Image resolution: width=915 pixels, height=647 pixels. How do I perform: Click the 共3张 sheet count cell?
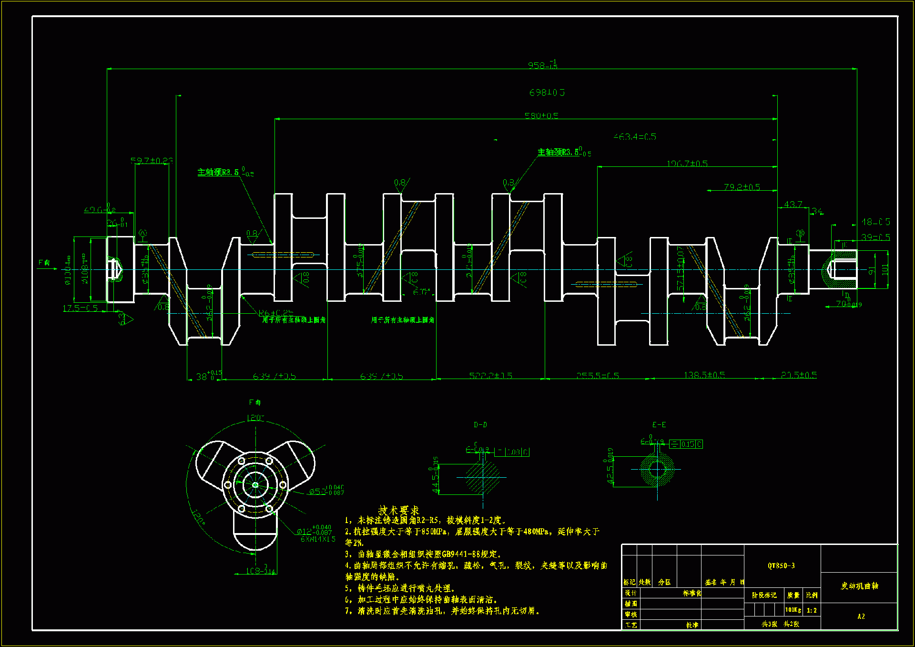tap(769, 624)
